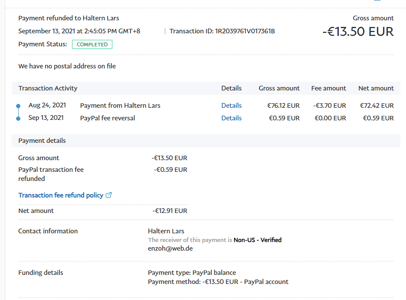Click the Transaction Activity section header
Image resolution: width=406 pixels, height=300 pixels.
click(48, 88)
